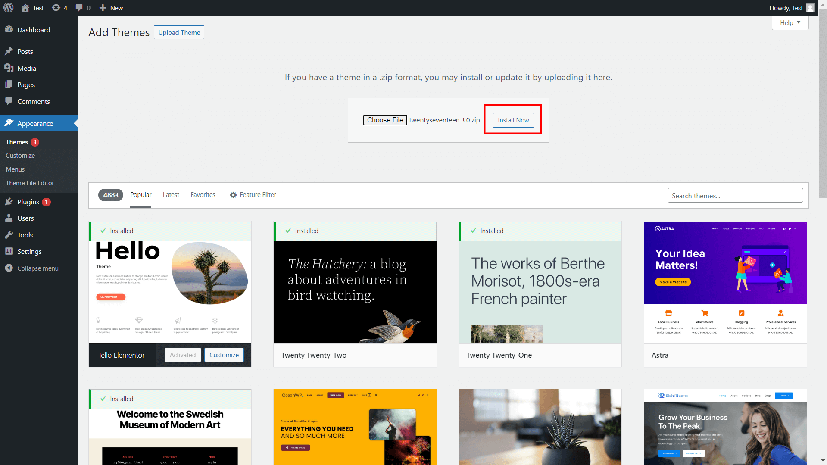Open the Hello Elementor theme screenshot

click(x=170, y=292)
